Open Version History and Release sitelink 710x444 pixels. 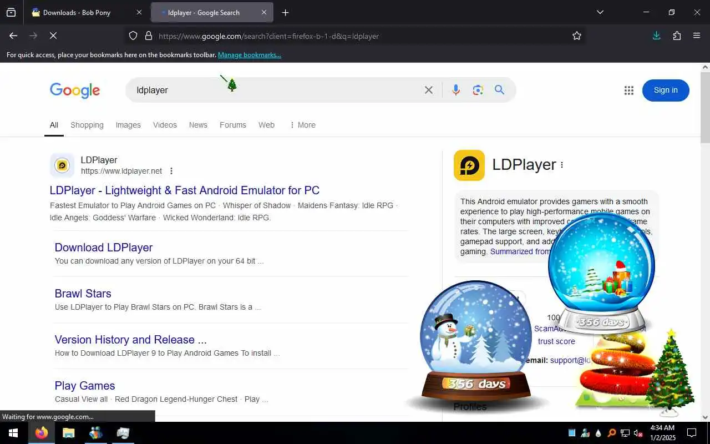click(131, 340)
